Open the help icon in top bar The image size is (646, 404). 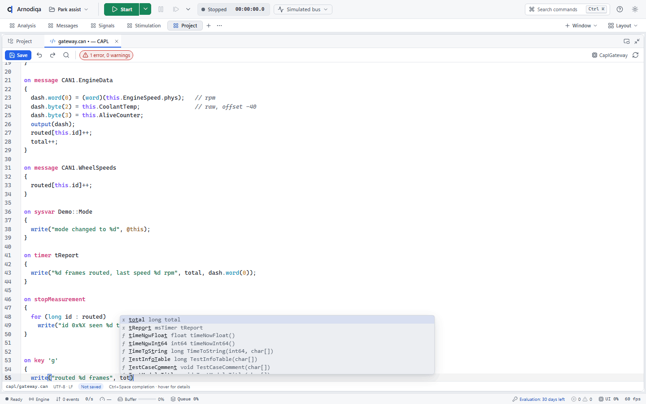coord(620,9)
